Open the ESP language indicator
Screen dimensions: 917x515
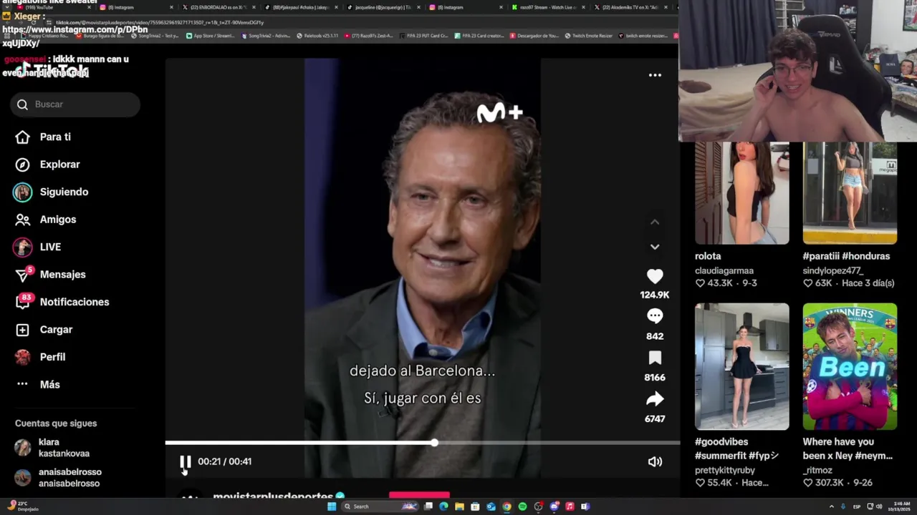point(857,506)
